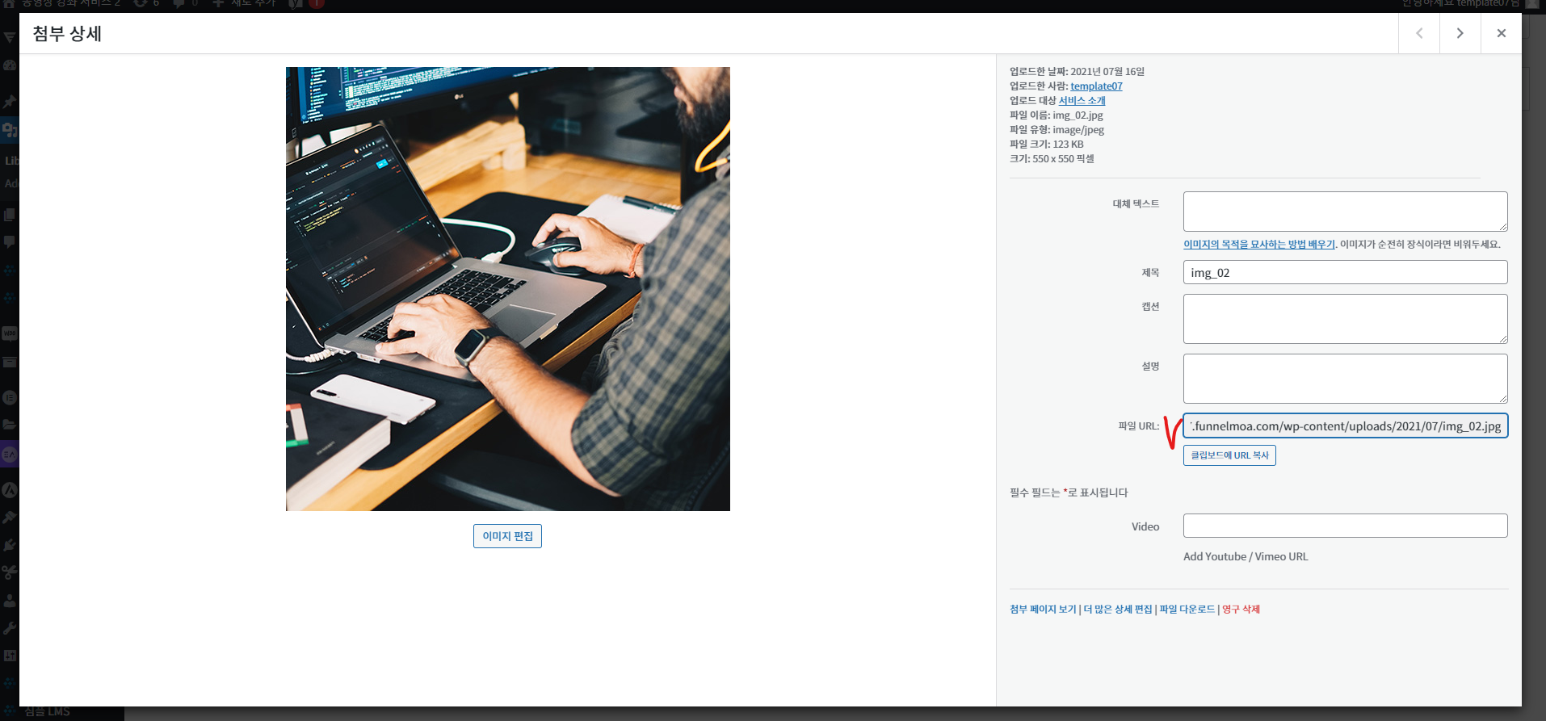Open 첨부 페이지 보기 link
This screenshot has width=1546, height=721.
[x=1043, y=610]
